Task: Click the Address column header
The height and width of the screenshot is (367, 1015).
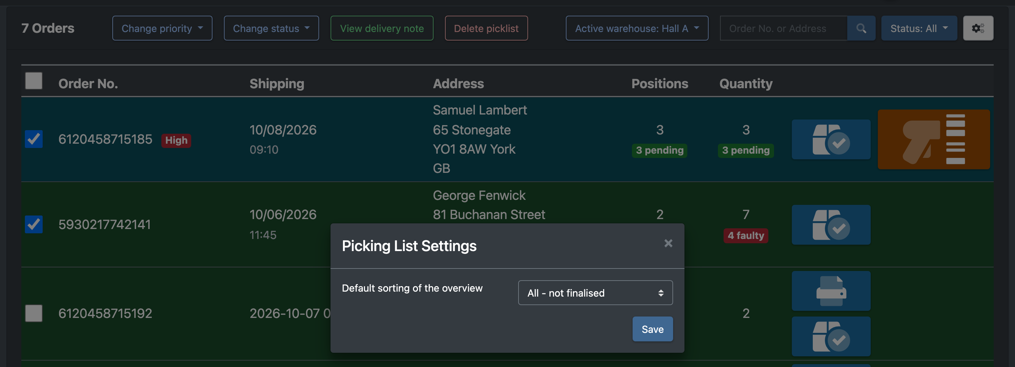Action: (x=458, y=84)
